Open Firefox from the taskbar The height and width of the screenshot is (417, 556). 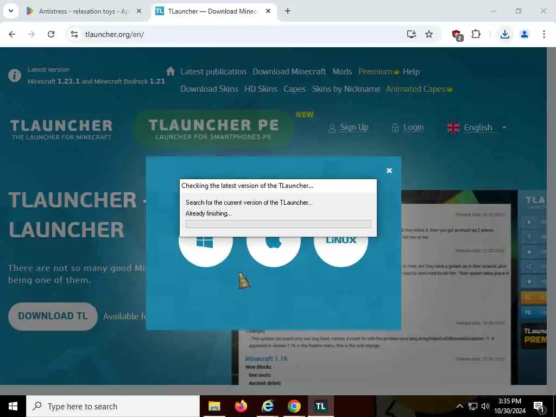[241, 406]
